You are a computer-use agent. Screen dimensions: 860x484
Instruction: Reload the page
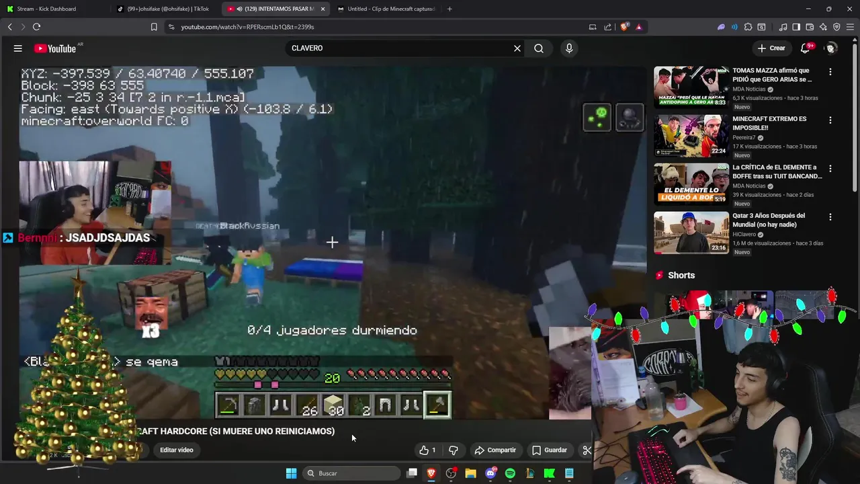click(x=36, y=27)
